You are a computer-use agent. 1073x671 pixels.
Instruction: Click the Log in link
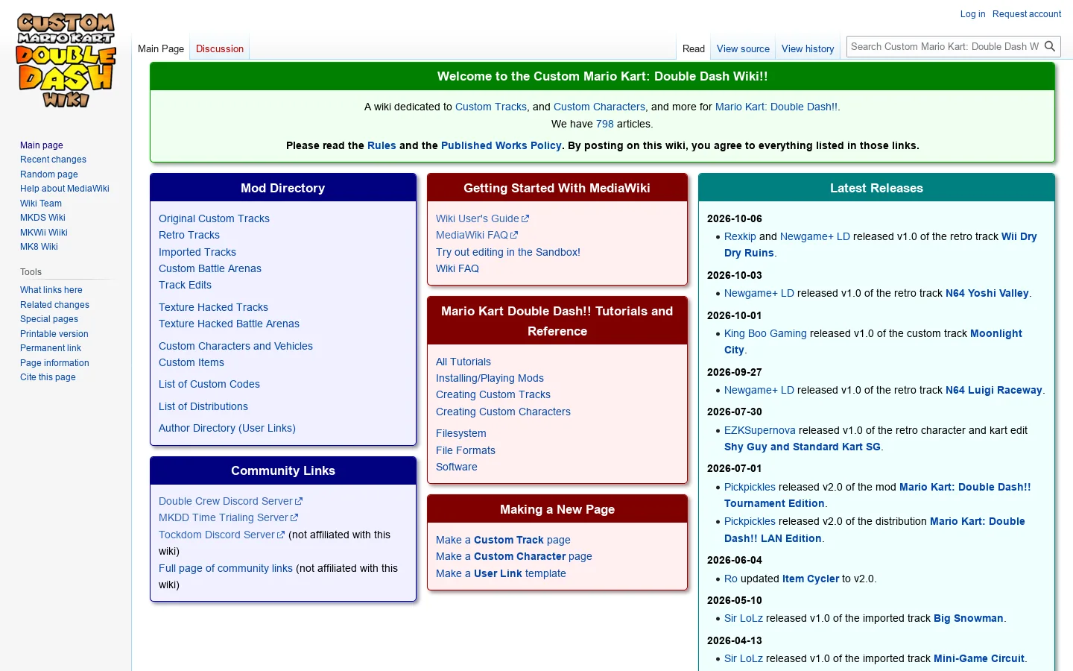click(972, 14)
